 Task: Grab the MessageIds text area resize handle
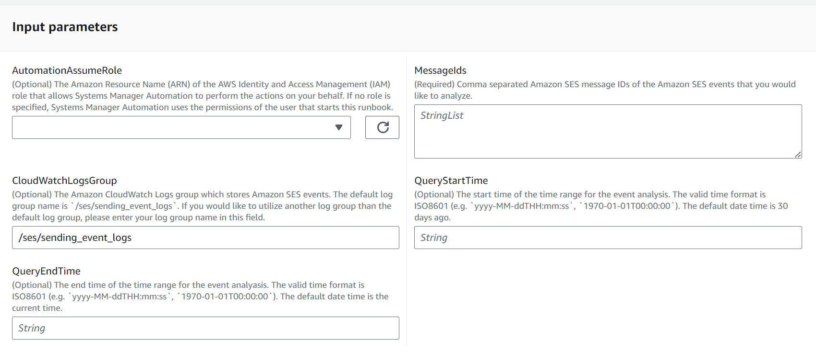pyautogui.click(x=797, y=154)
